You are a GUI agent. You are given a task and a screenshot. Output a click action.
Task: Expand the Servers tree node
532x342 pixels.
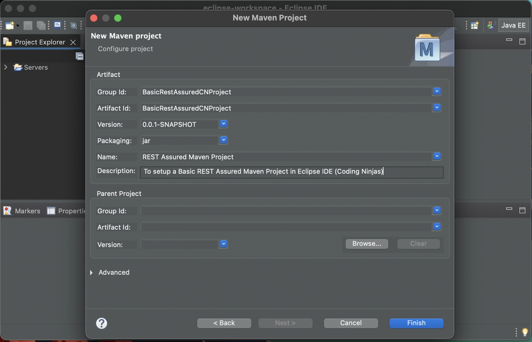click(x=5, y=67)
